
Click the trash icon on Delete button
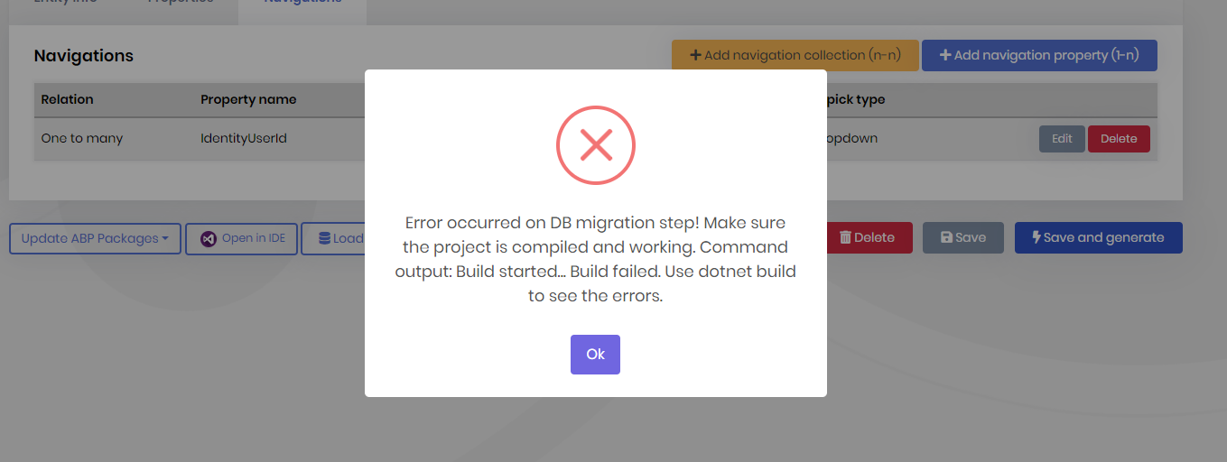(x=845, y=237)
